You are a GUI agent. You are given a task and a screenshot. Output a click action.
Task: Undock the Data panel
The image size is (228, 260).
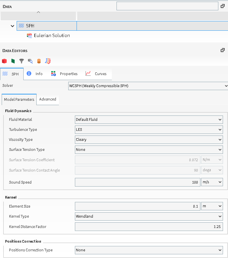point(223,6)
